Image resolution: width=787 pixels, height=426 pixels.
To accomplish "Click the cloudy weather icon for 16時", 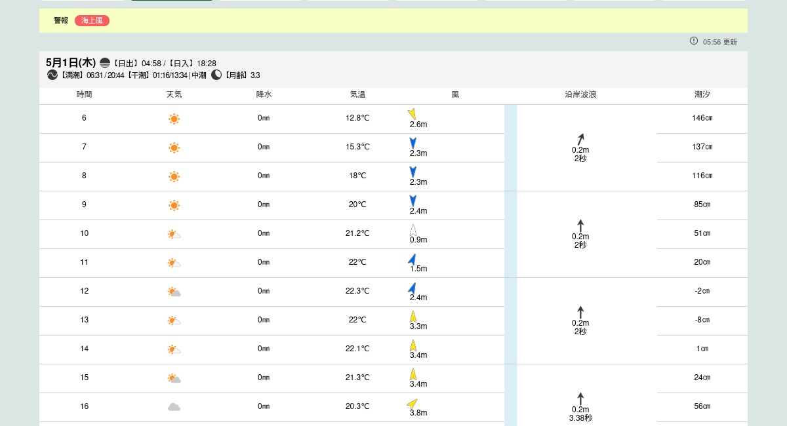I will point(174,407).
